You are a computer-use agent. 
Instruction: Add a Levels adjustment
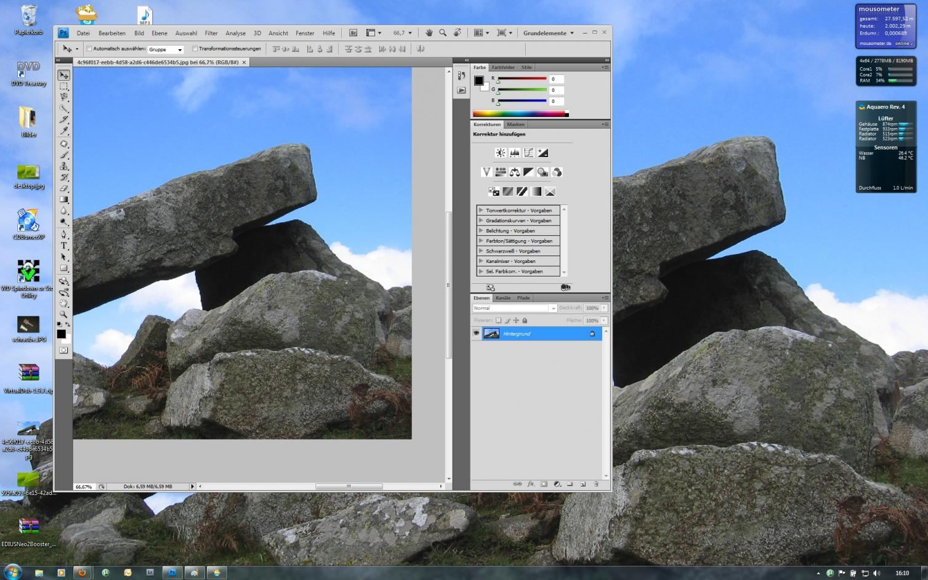pyautogui.click(x=515, y=153)
